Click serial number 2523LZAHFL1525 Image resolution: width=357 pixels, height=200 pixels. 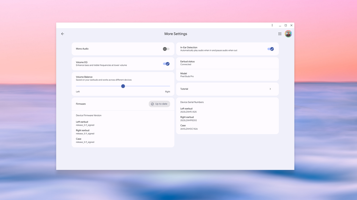pos(188,112)
